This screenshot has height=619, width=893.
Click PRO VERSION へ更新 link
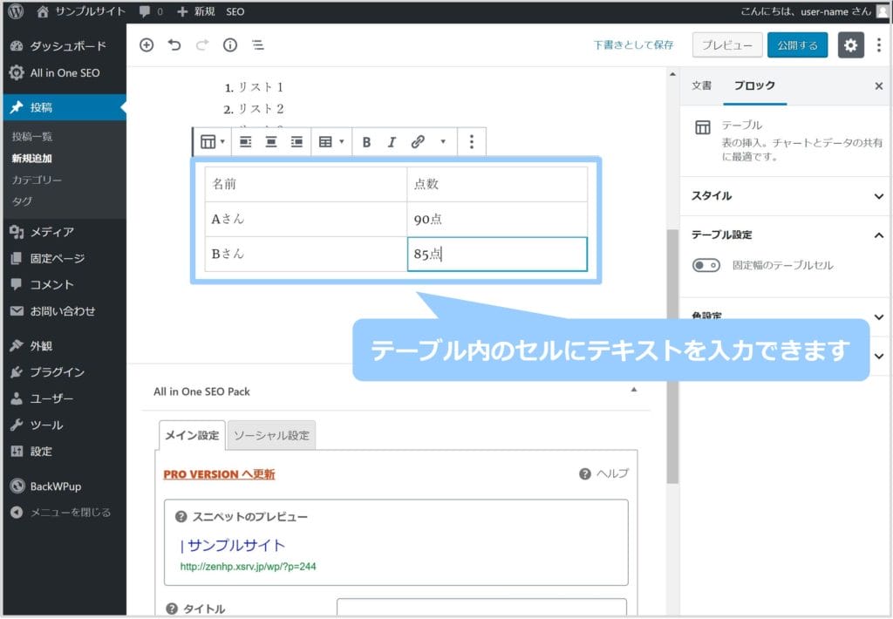219,474
